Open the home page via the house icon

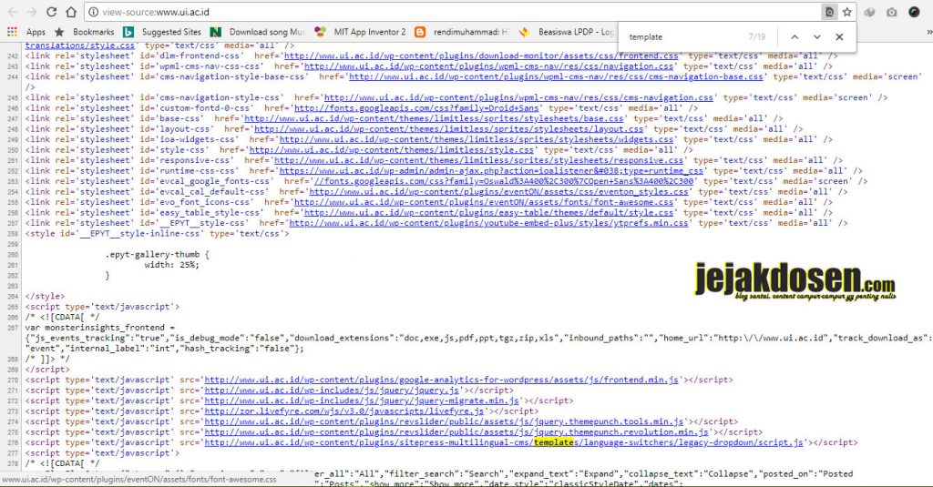[71, 12]
